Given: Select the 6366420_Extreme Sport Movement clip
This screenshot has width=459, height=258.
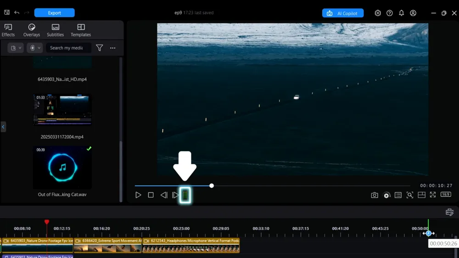Looking at the screenshot, I should 108,245.
